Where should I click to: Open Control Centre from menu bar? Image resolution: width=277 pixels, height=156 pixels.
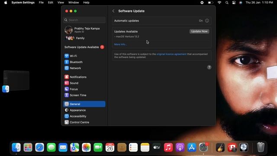click(234, 3)
